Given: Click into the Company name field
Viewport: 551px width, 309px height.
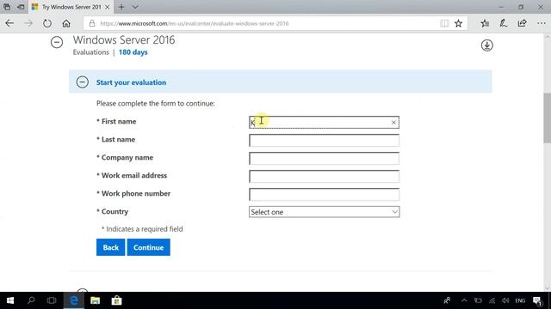Looking at the screenshot, I should pos(324,158).
